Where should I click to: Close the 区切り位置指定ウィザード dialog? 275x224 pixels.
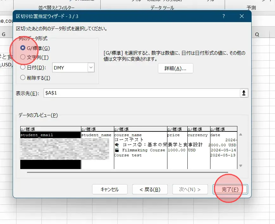point(242,16)
